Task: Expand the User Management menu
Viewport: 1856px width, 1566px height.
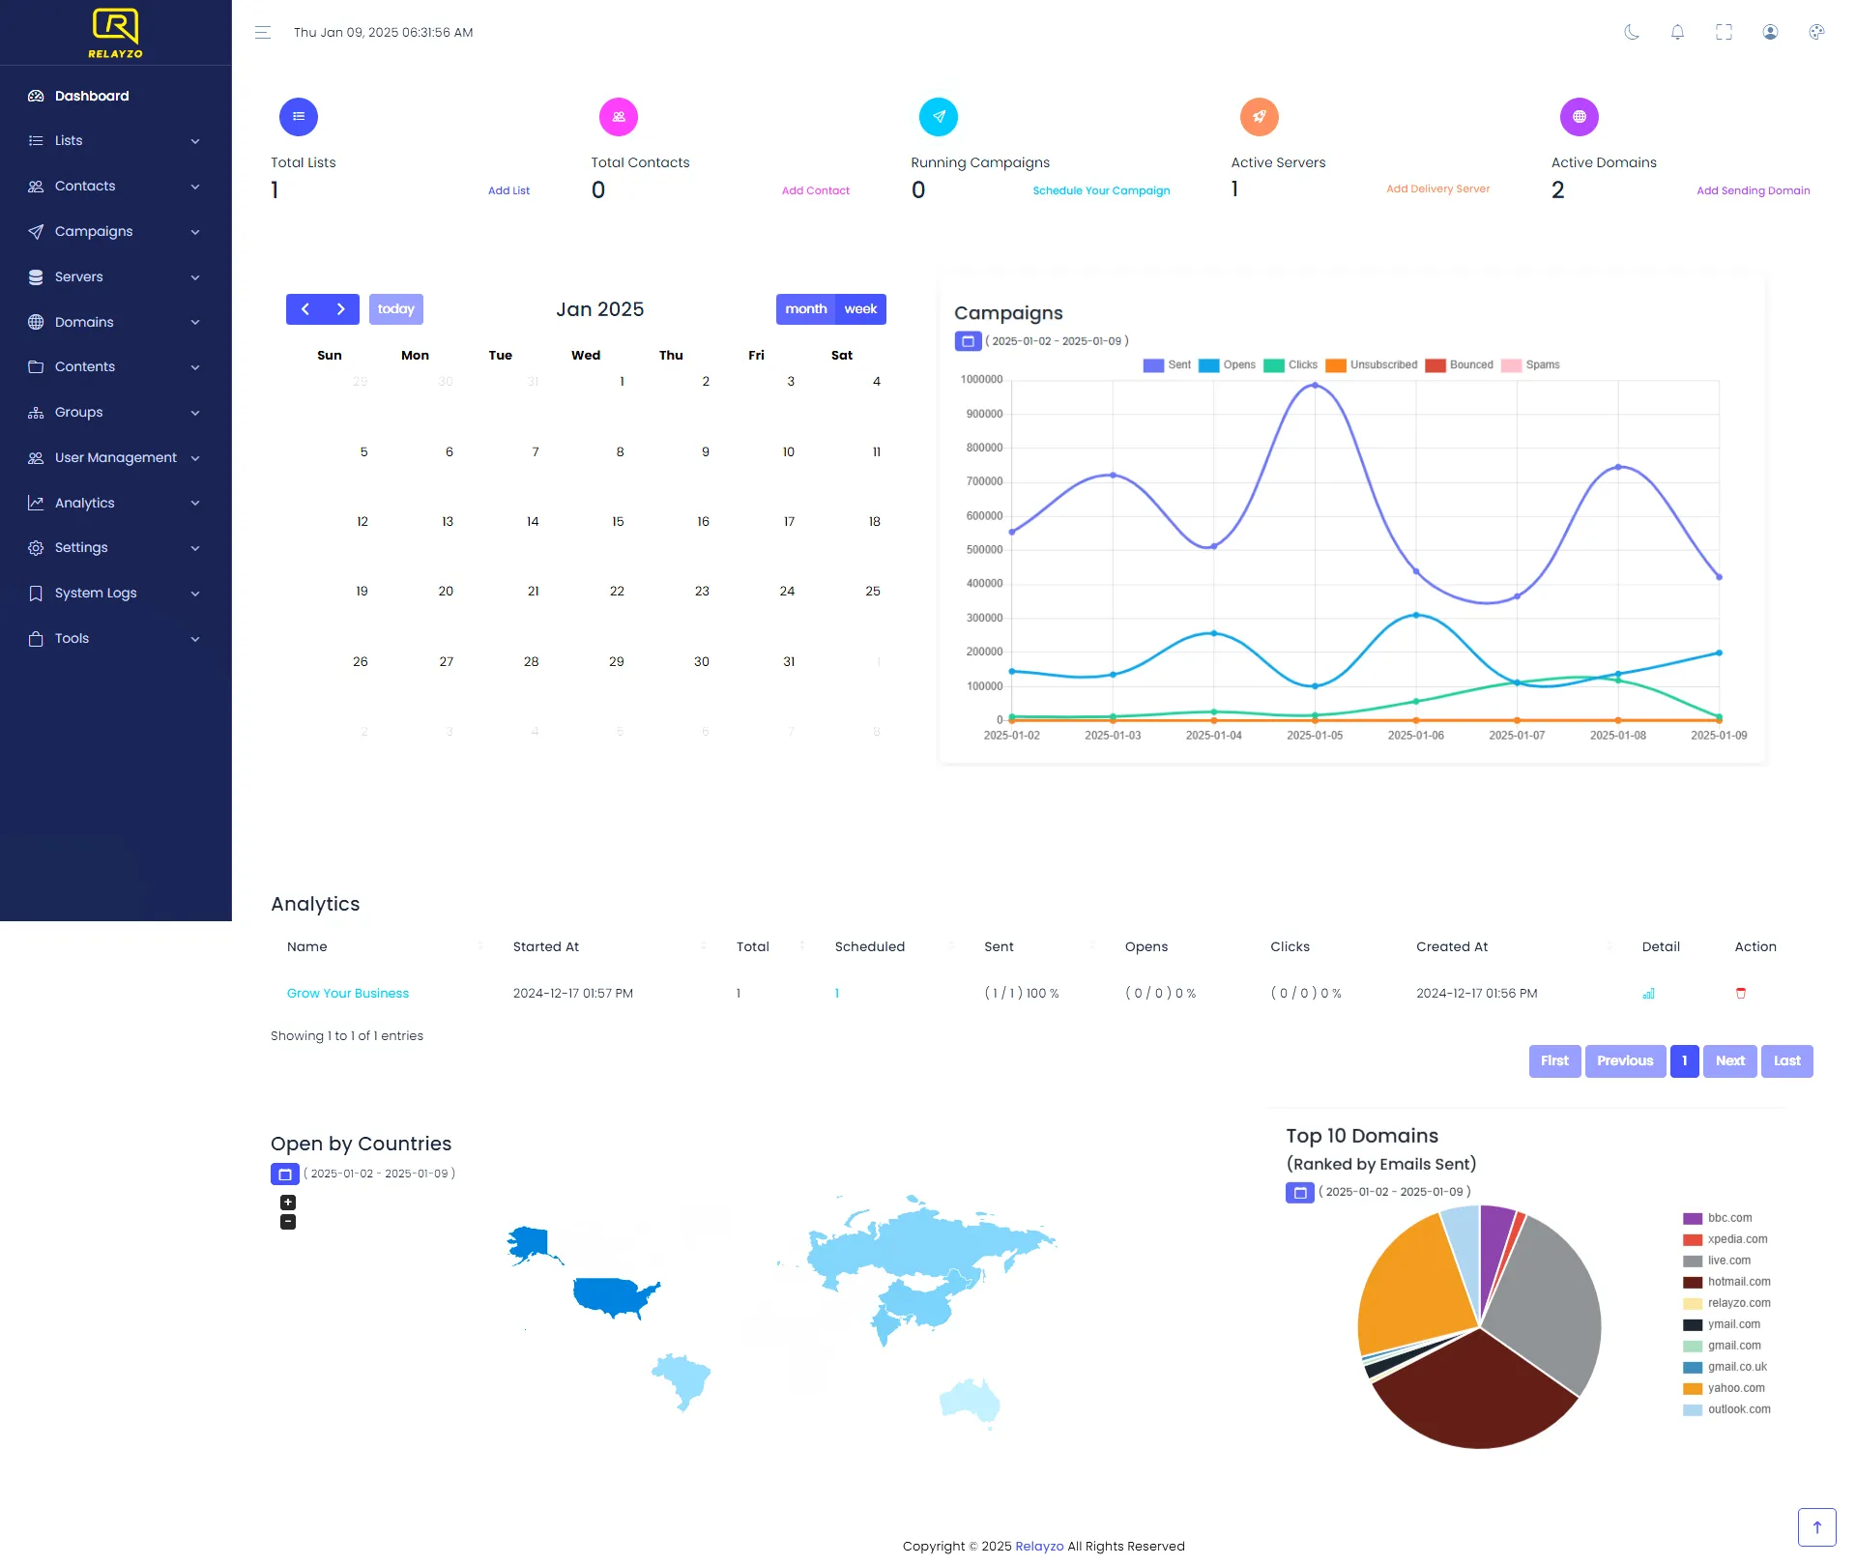Action: pyautogui.click(x=115, y=458)
